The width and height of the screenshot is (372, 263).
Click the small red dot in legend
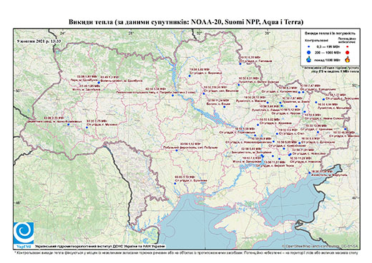tap(348, 46)
